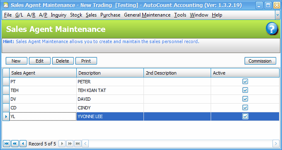Image resolution: width=282 pixels, height=150 pixels.
Task: Uncheck Active for DAVID
Action: pos(245,99)
